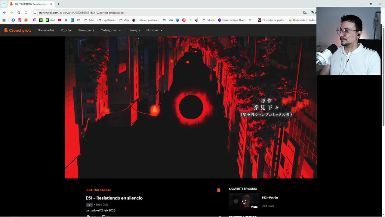Open the Lugil Games bookmarks folder
Viewport: 385px width, 217px height.
point(106,20)
